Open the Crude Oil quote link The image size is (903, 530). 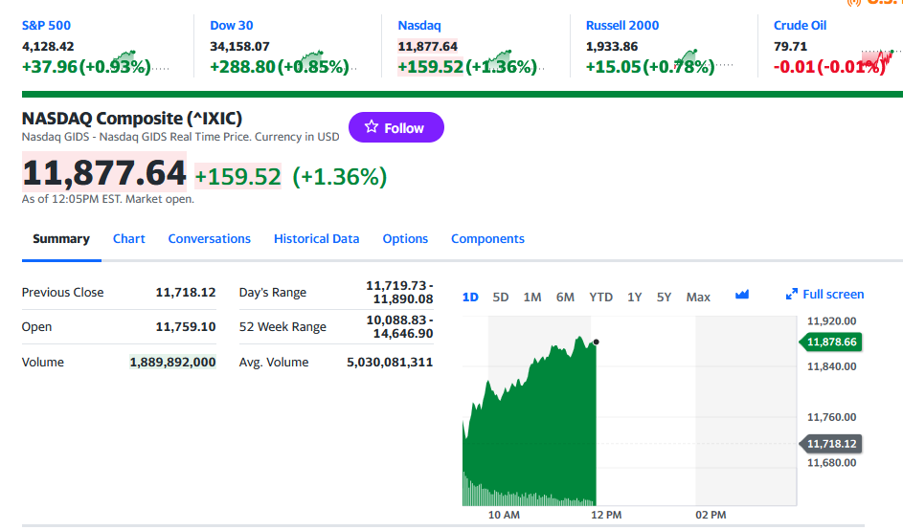800,25
